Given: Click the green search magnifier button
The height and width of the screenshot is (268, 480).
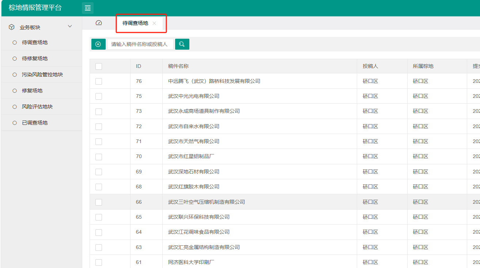Looking at the screenshot, I should tap(182, 44).
